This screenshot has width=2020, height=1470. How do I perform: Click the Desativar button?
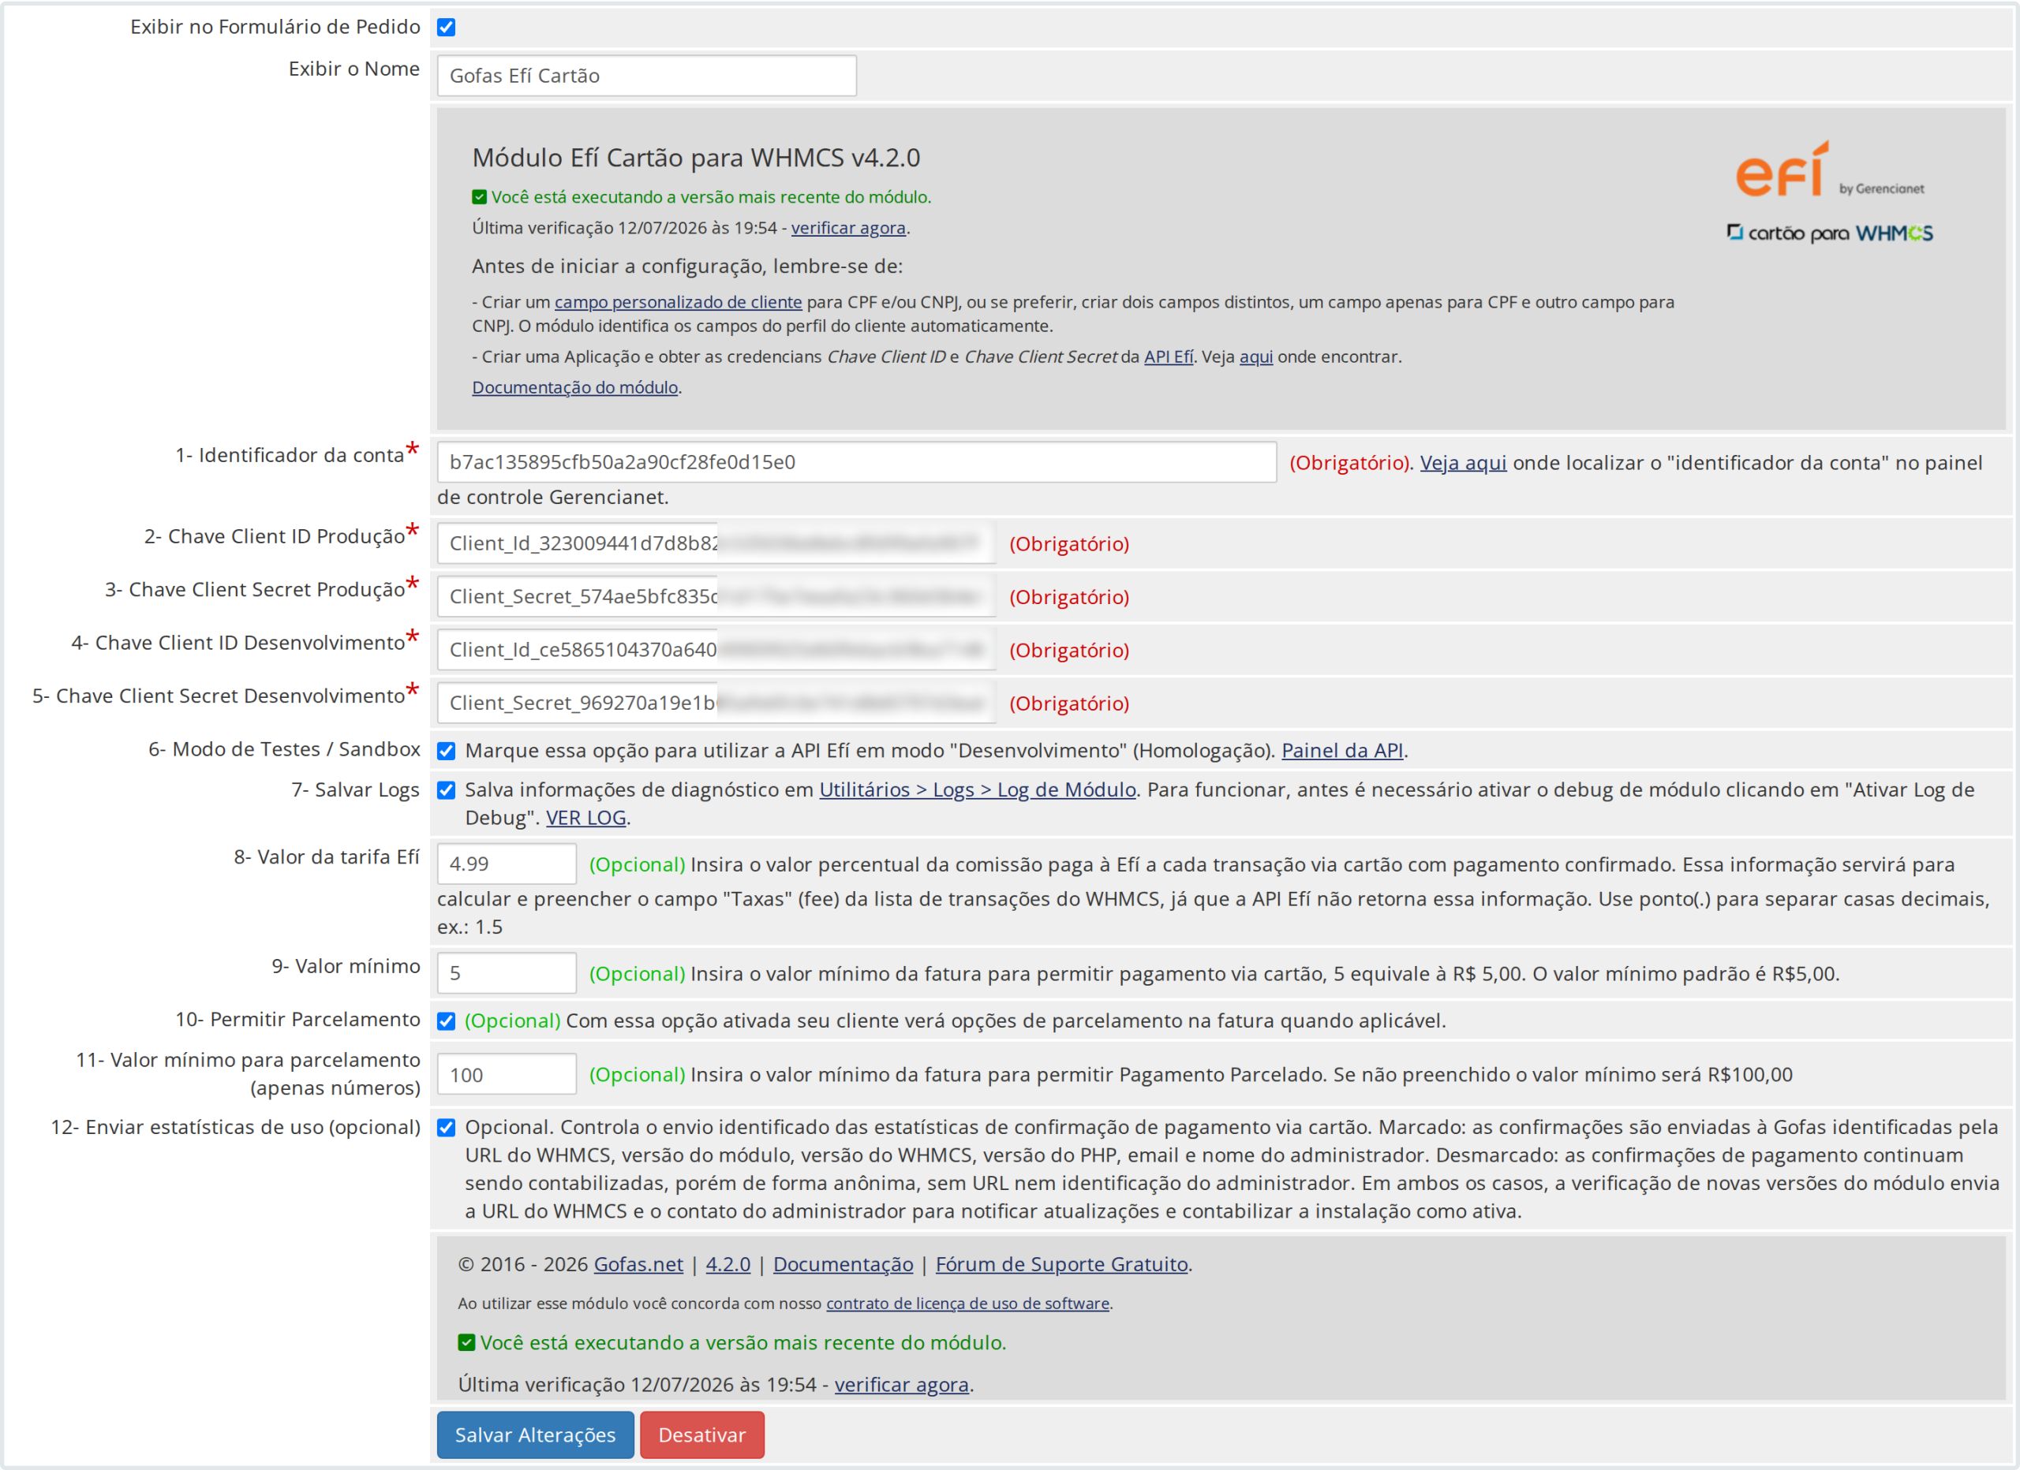click(701, 1435)
